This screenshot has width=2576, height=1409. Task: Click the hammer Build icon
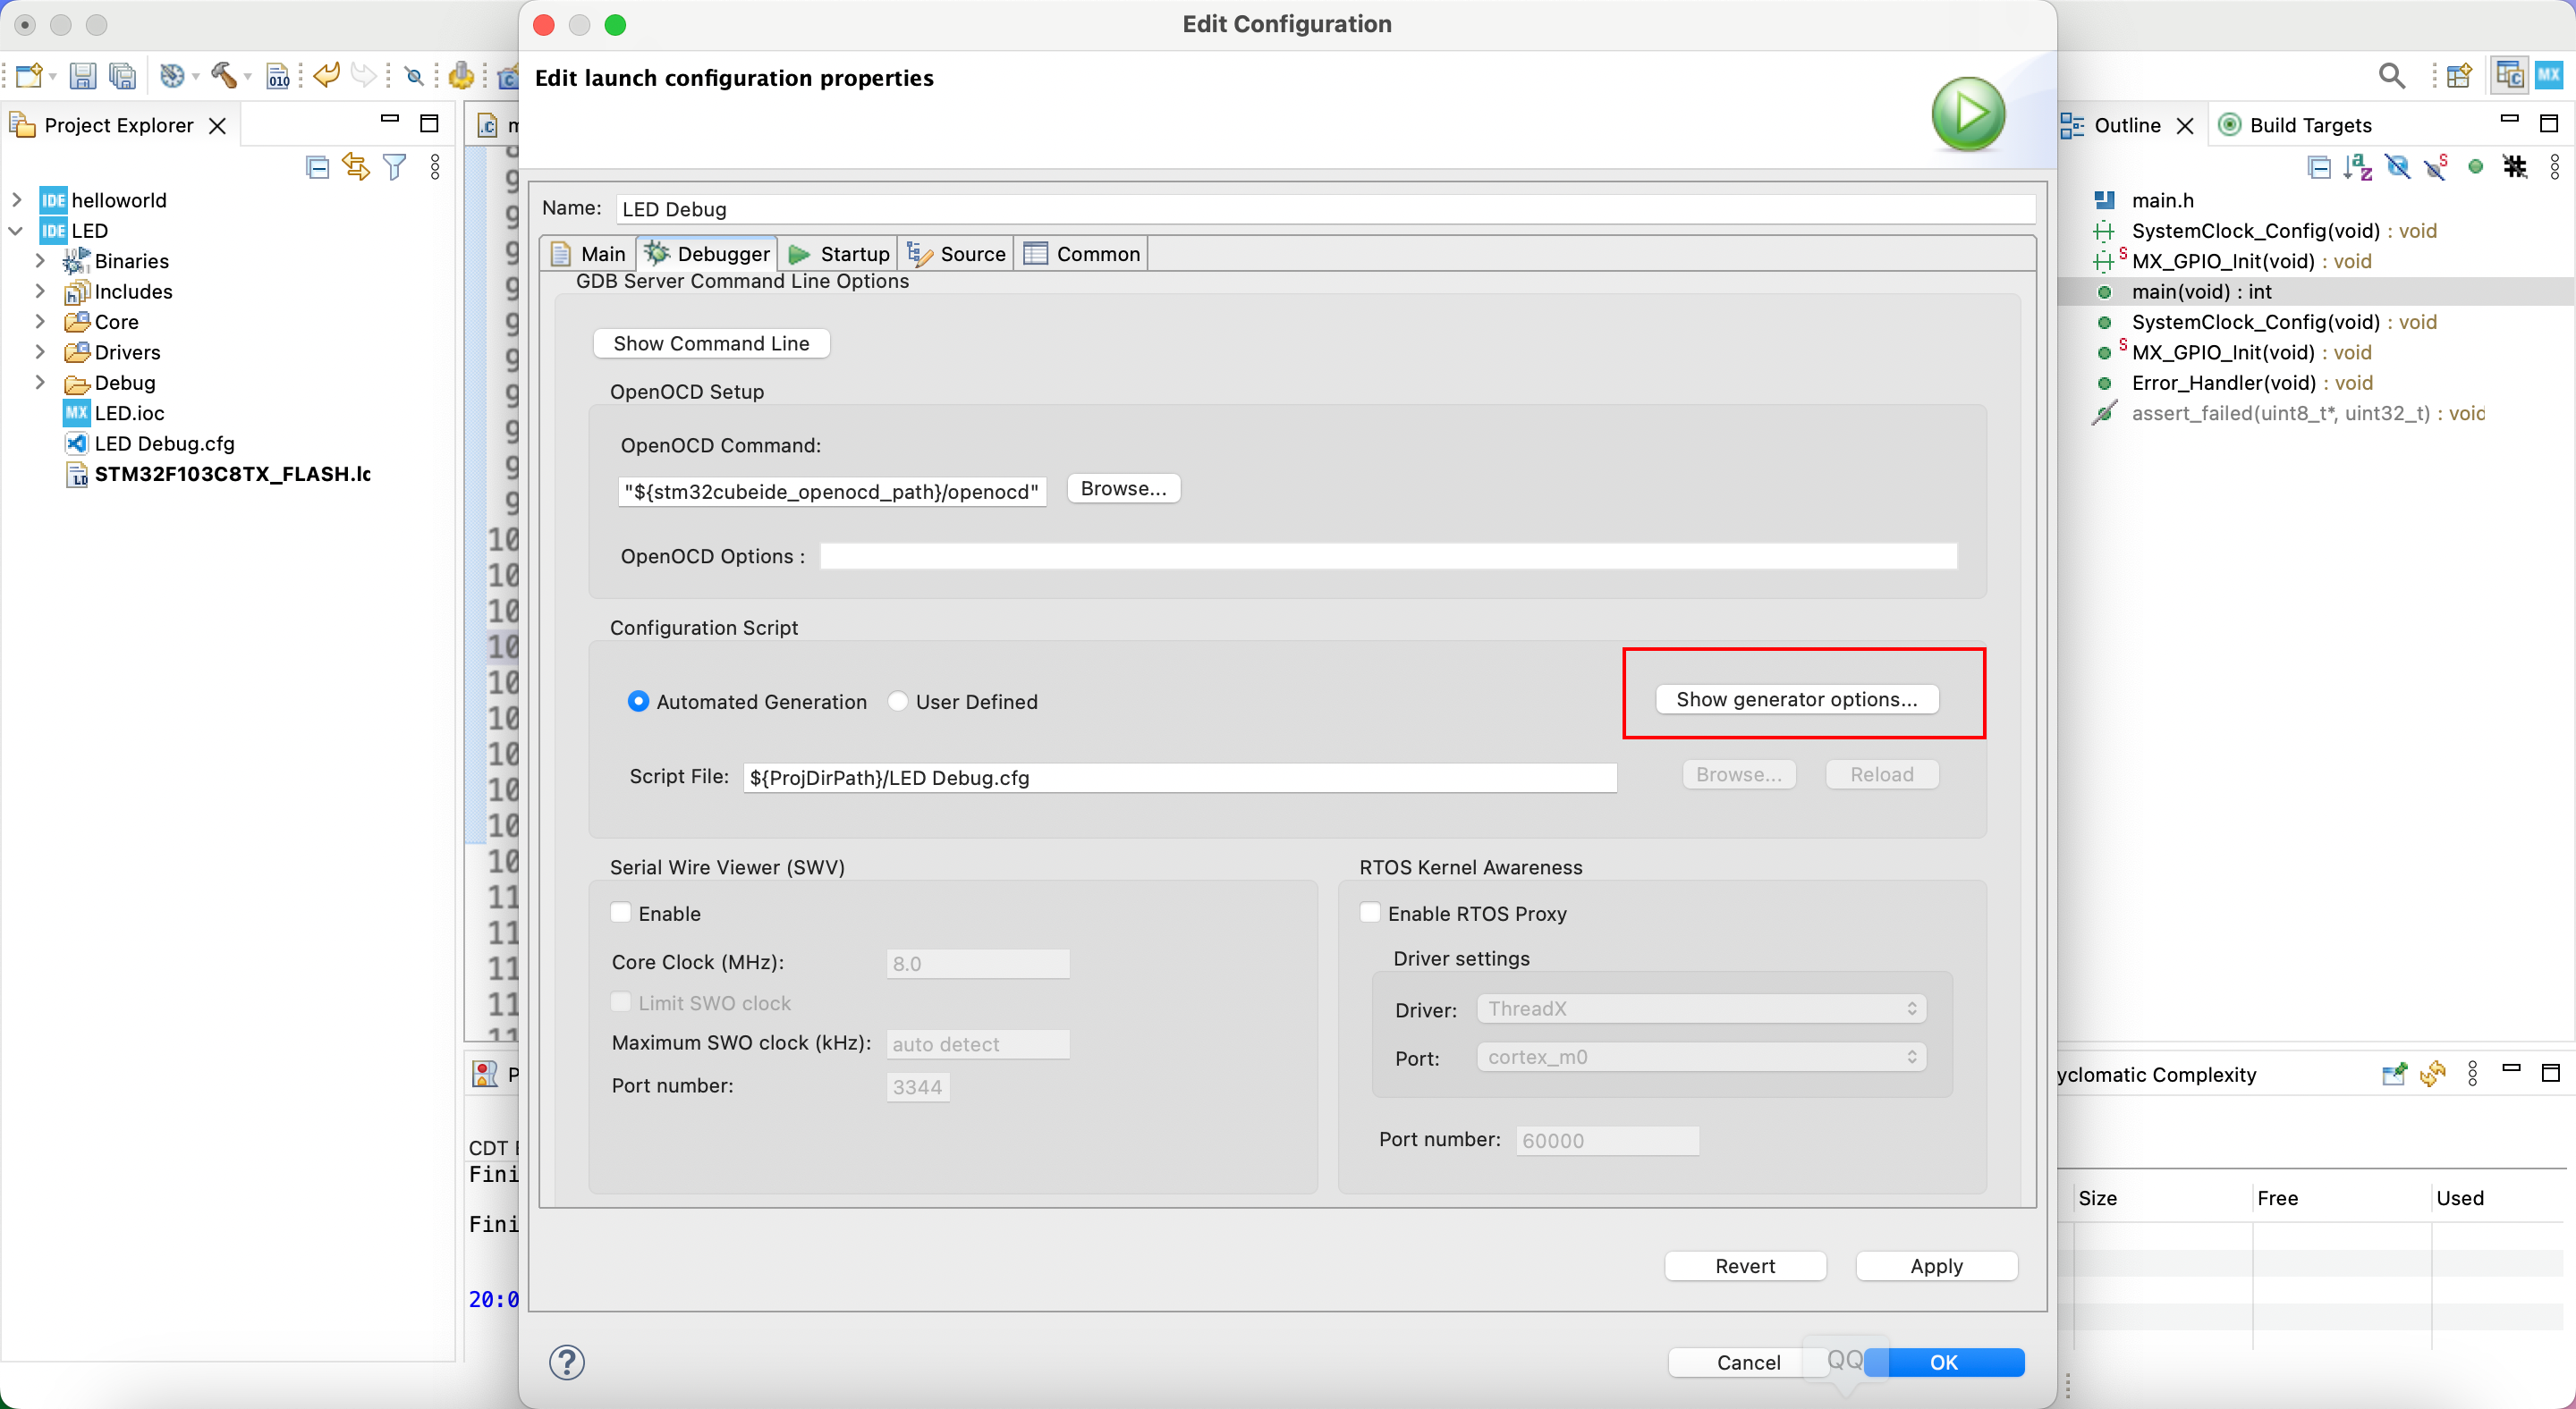[223, 75]
